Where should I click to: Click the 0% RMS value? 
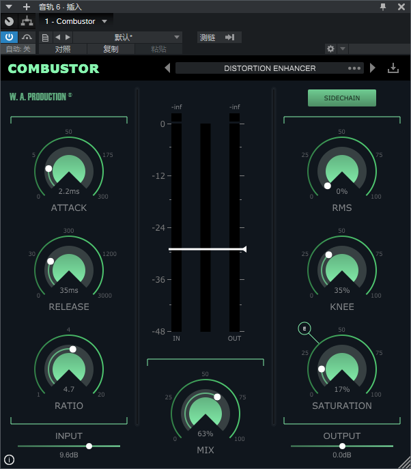tap(342, 191)
